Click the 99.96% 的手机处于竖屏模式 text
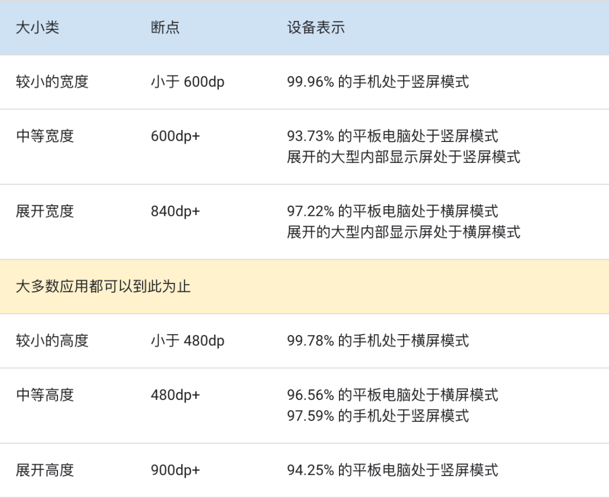The width and height of the screenshot is (609, 498). 378,82
